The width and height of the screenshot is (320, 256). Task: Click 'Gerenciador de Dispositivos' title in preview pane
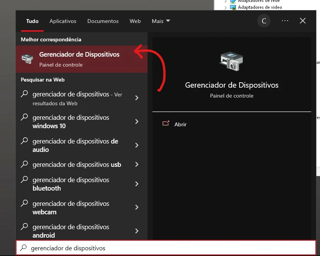pos(231,85)
